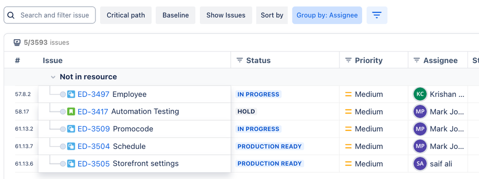Click the subtask icon of ED-3497
Screen dimensions: 479x179
coord(71,94)
